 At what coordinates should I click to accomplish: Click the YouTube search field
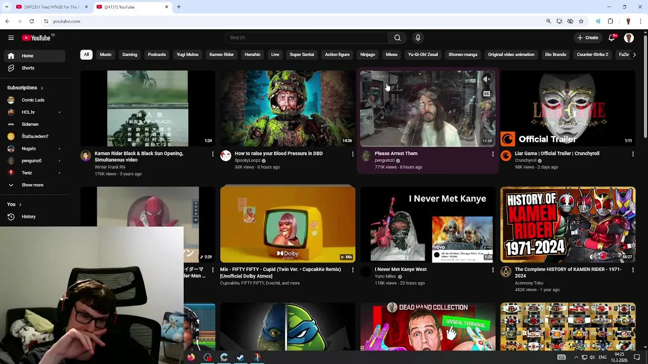[x=306, y=37]
